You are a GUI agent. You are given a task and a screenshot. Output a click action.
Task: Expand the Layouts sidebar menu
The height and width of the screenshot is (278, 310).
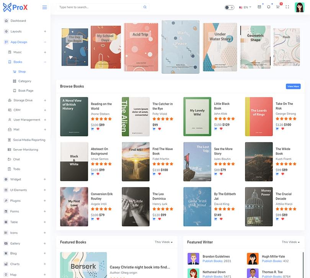(45, 31)
